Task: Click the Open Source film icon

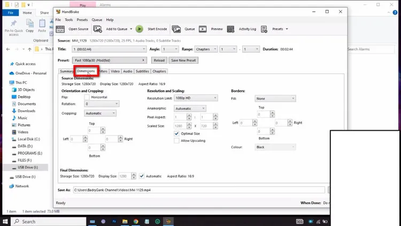Action: [x=60, y=29]
